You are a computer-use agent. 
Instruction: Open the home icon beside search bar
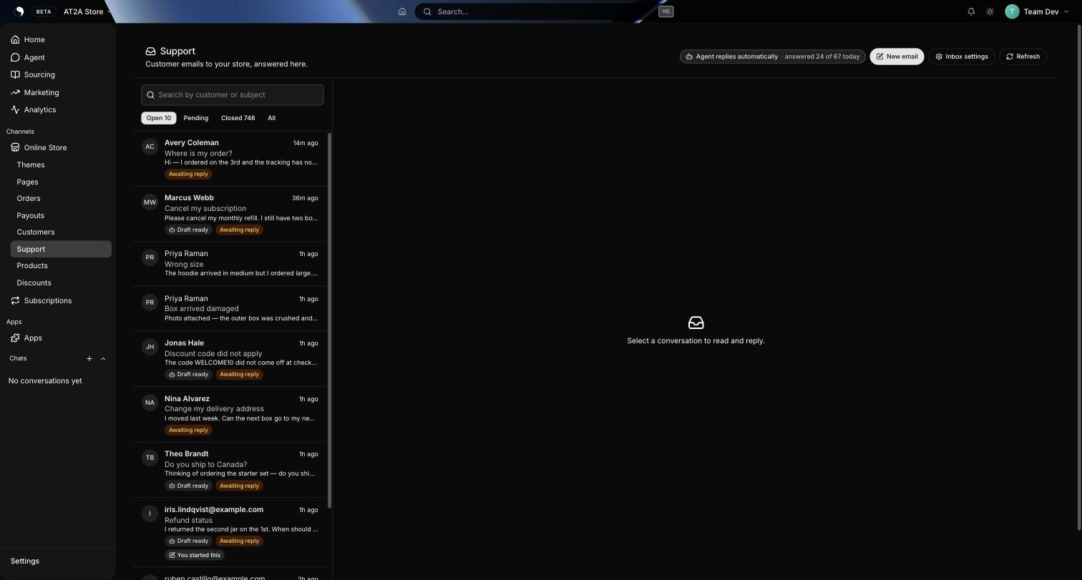tap(402, 11)
